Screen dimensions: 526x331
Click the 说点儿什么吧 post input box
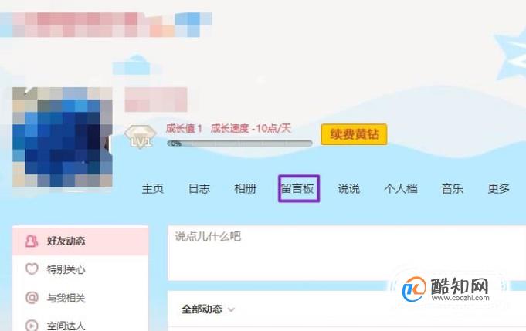347,253
